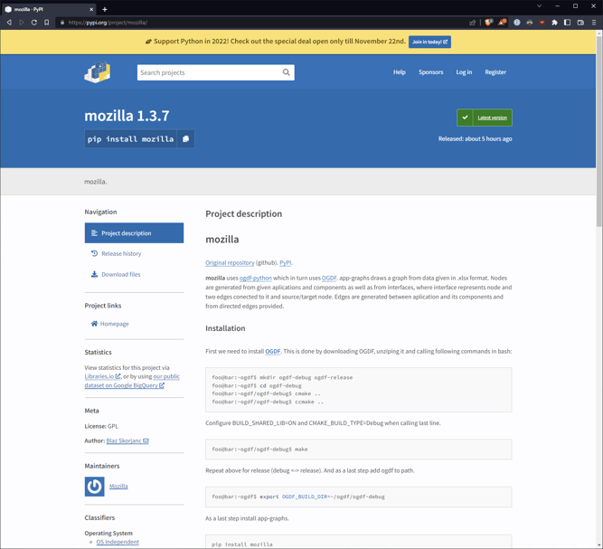Click Register
This screenshot has height=549, width=603.
coord(495,72)
